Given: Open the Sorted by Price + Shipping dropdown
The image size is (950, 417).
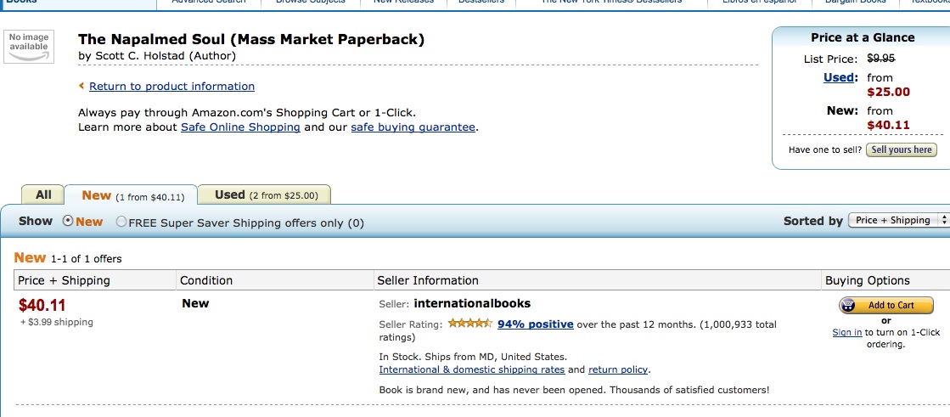Looking at the screenshot, I should [x=898, y=220].
